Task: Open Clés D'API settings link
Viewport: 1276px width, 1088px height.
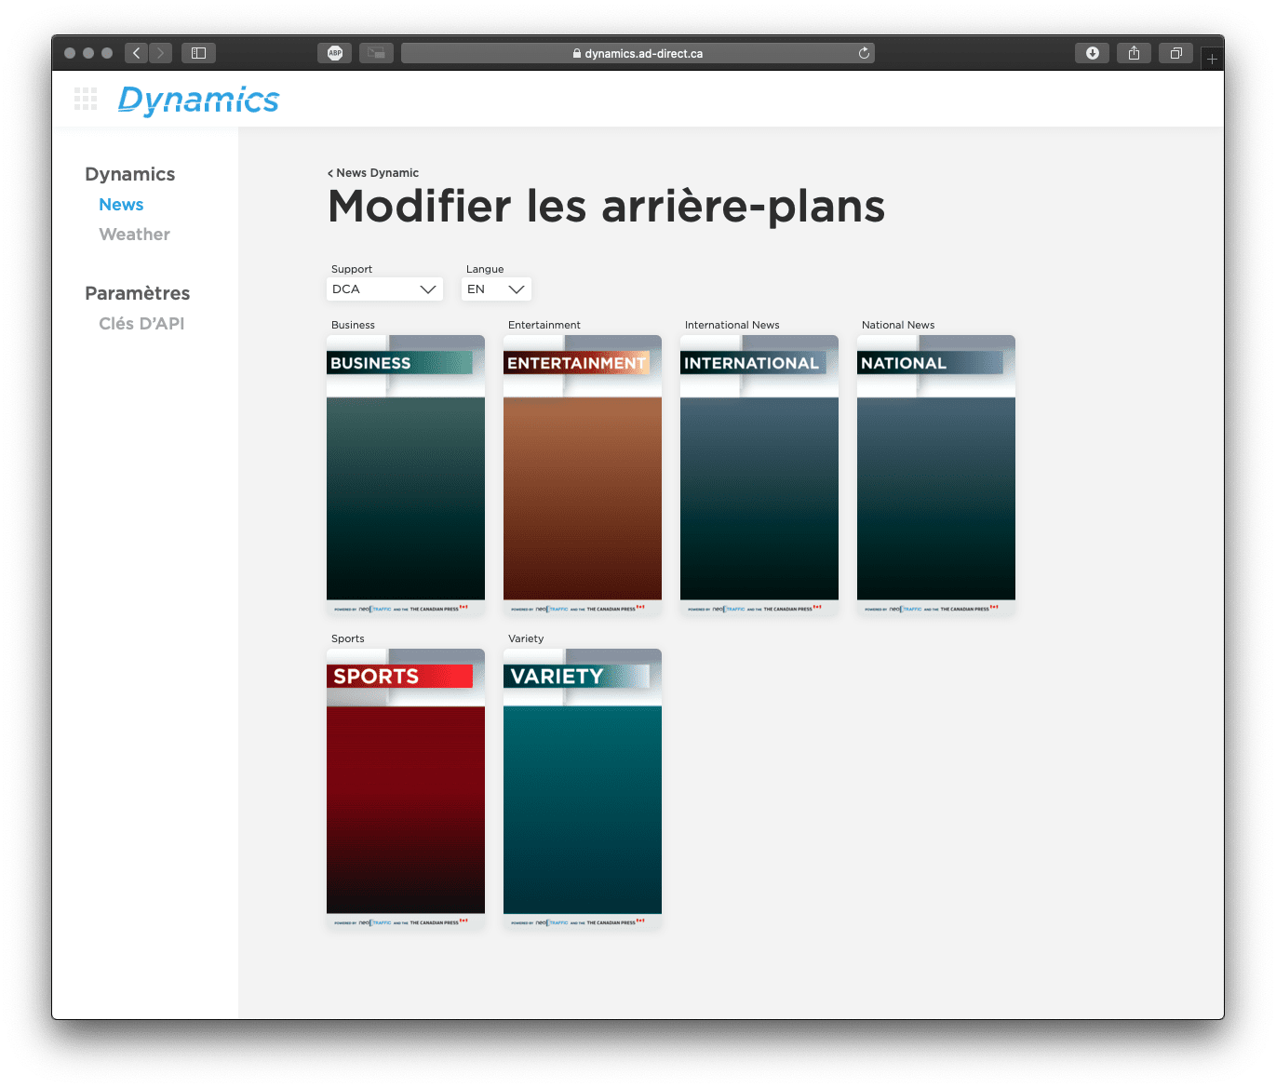Action: pos(141,324)
